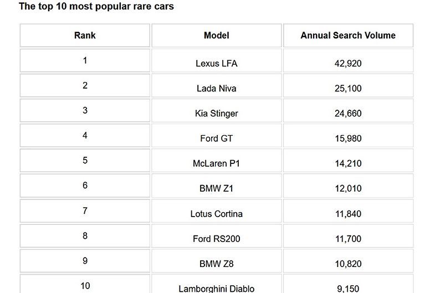Select the Lexus LFA cell
This screenshot has width=440, height=293.
click(x=216, y=63)
